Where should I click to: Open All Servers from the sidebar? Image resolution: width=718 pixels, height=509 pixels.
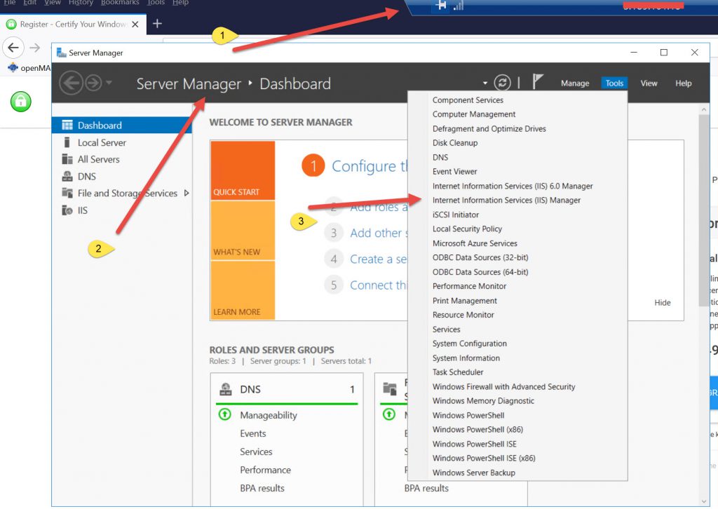click(98, 159)
